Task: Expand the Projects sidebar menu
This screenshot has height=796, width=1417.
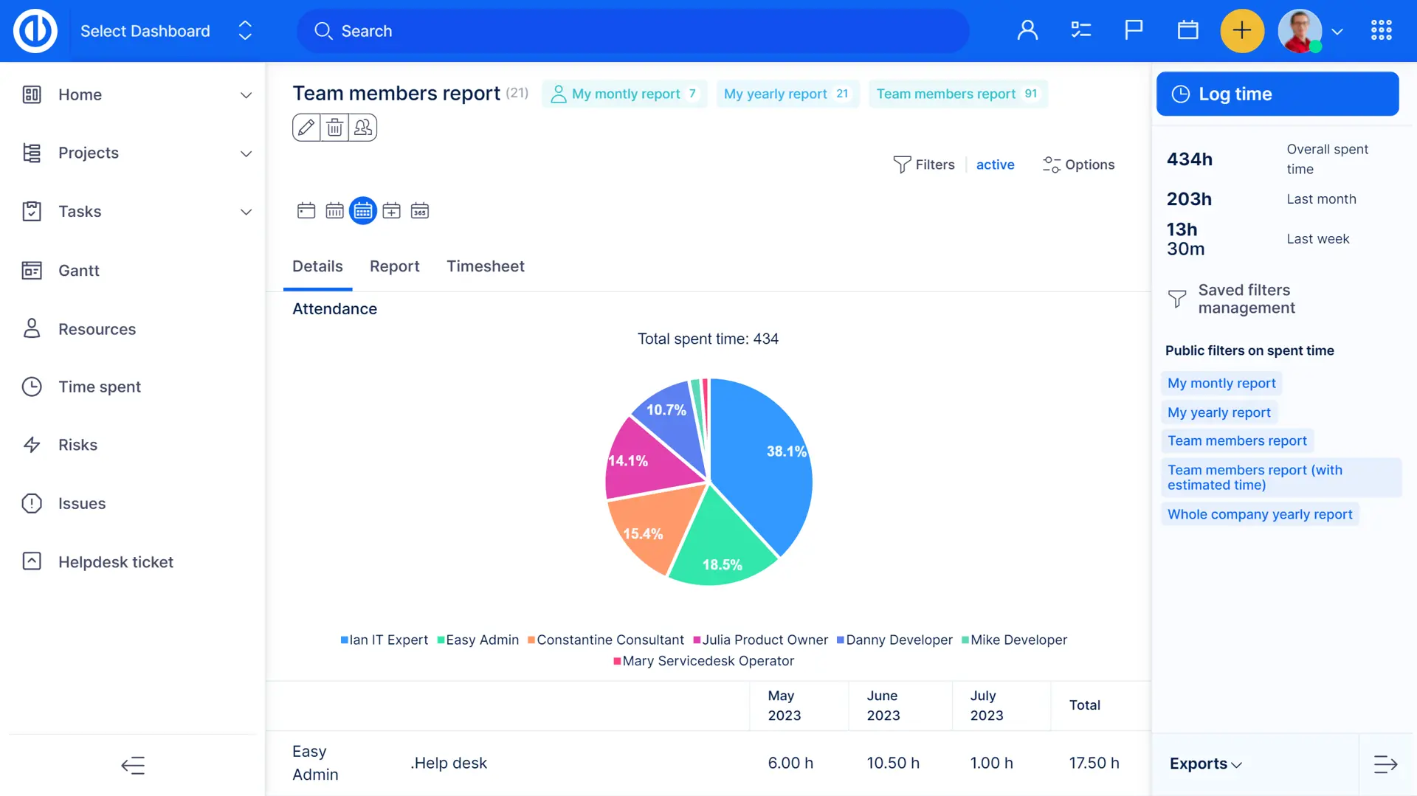Action: click(x=246, y=153)
